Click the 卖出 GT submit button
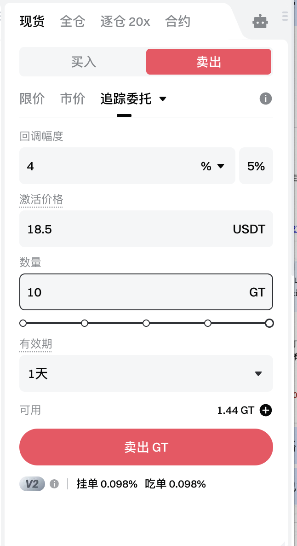 pyautogui.click(x=146, y=447)
